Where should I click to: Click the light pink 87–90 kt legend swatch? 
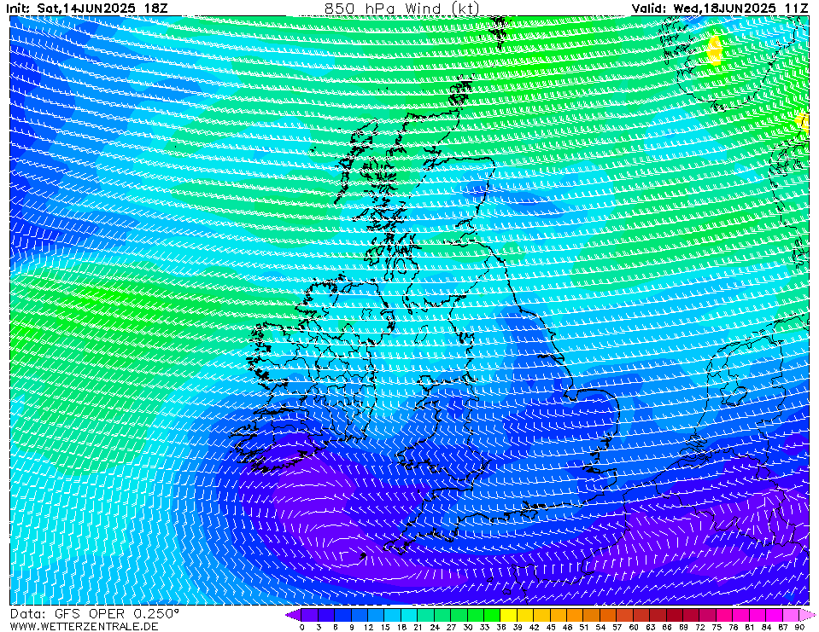(790, 615)
